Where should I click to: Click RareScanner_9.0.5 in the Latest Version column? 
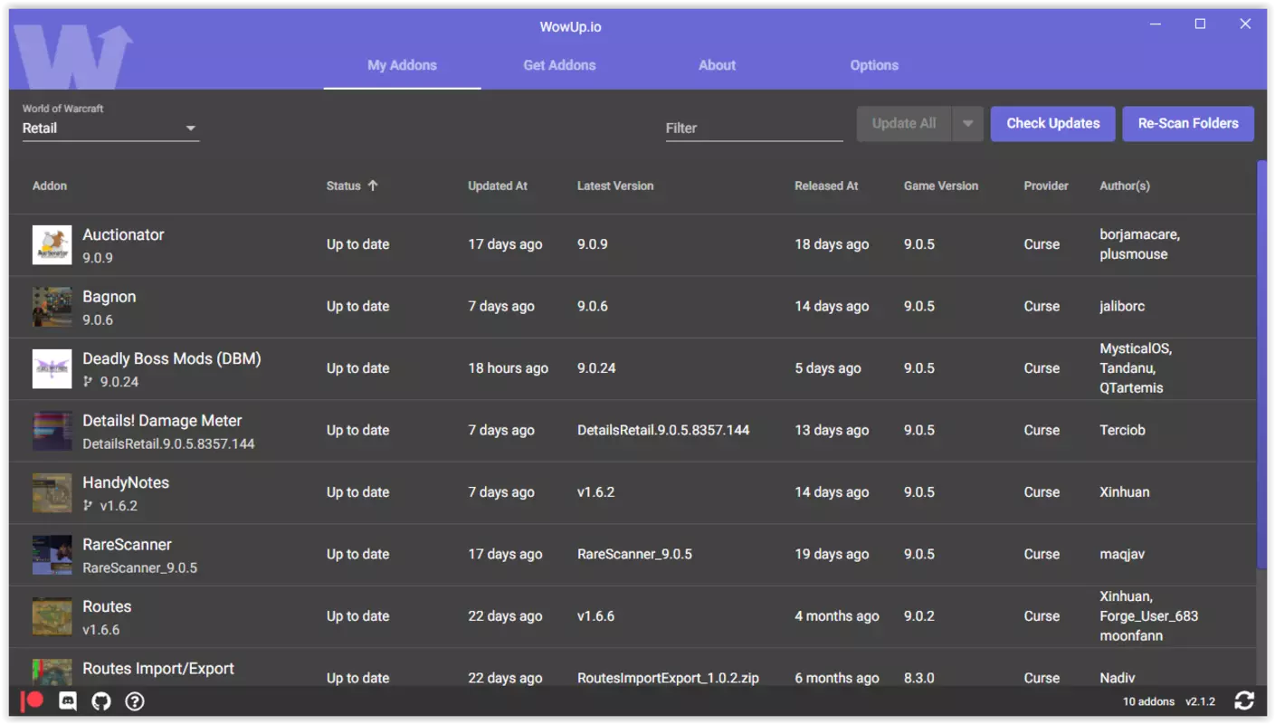pos(634,554)
